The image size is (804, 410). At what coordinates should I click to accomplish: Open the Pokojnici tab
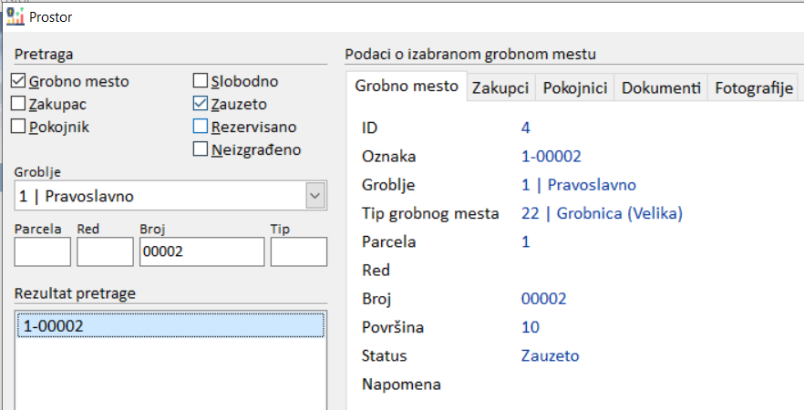point(575,87)
